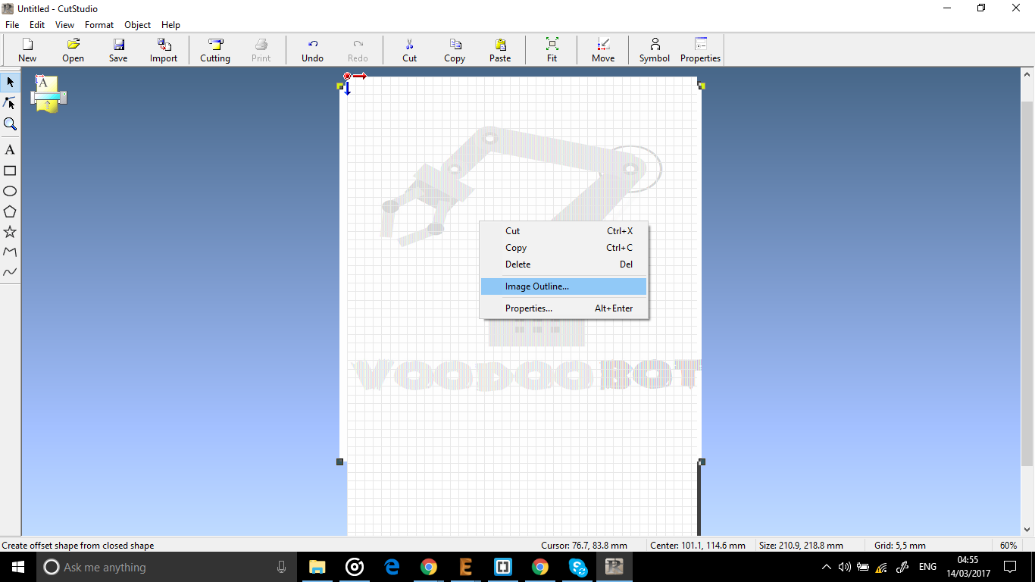Click the Grid: 5,5 mm status bar entry
Screen dimensions: 1035x582
pyautogui.click(x=900, y=546)
